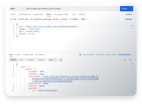Click the wrap lines icon in response toolbar

61,60
